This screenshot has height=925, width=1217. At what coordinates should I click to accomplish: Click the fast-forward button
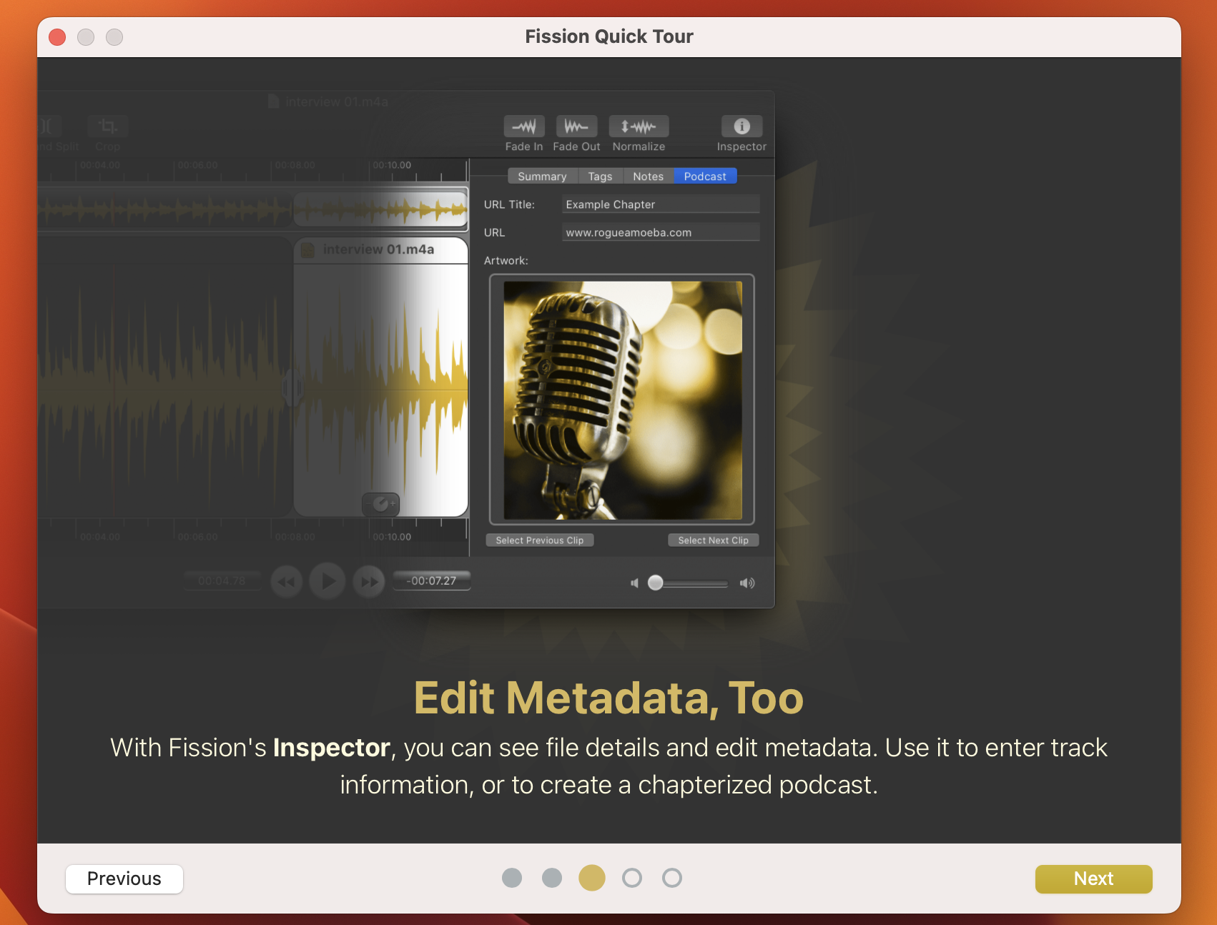[x=369, y=582]
